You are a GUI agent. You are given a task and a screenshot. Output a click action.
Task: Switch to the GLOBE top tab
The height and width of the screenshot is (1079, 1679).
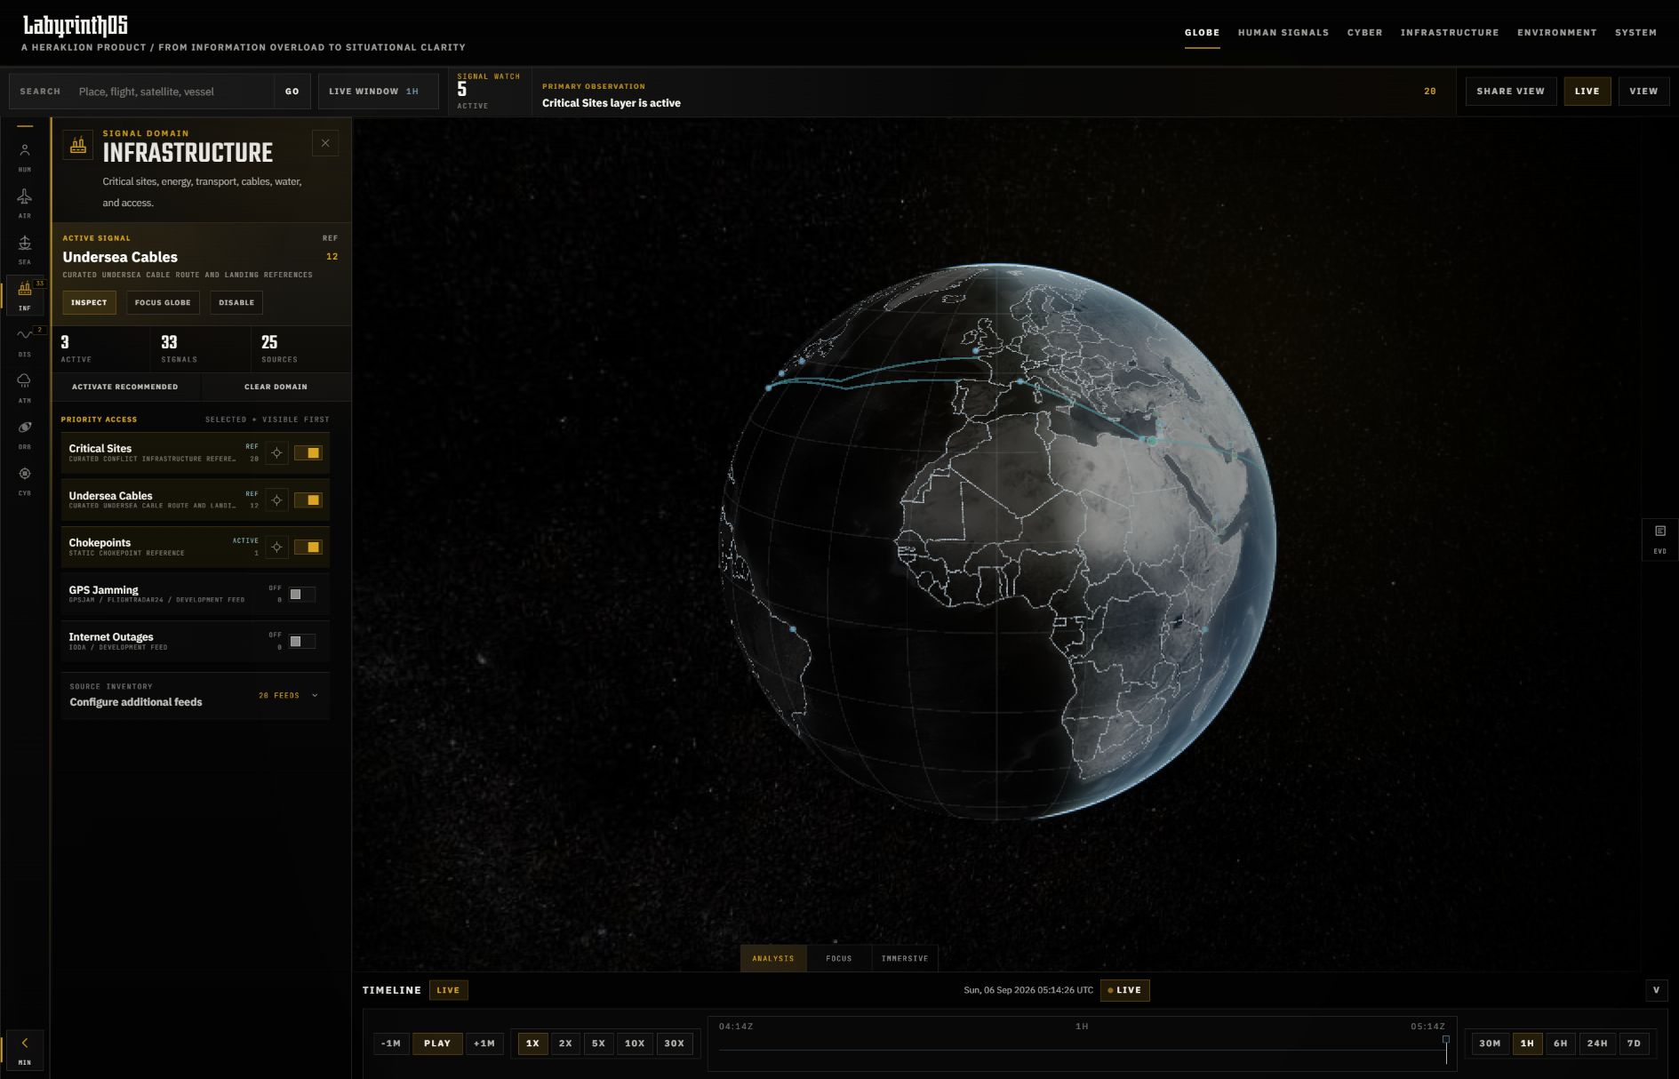1202,33
